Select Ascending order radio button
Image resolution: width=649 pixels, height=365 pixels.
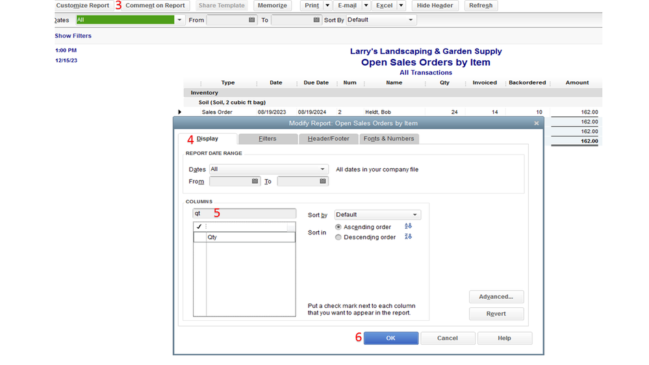338,227
